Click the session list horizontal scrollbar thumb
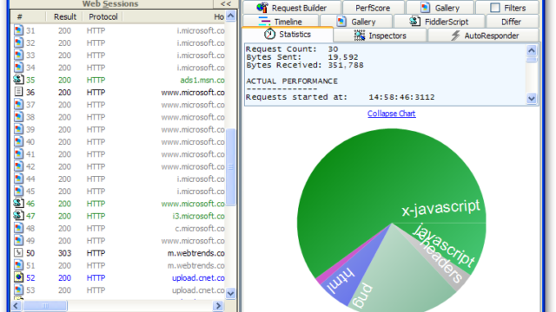556x312 pixels. pyautogui.click(x=44, y=305)
